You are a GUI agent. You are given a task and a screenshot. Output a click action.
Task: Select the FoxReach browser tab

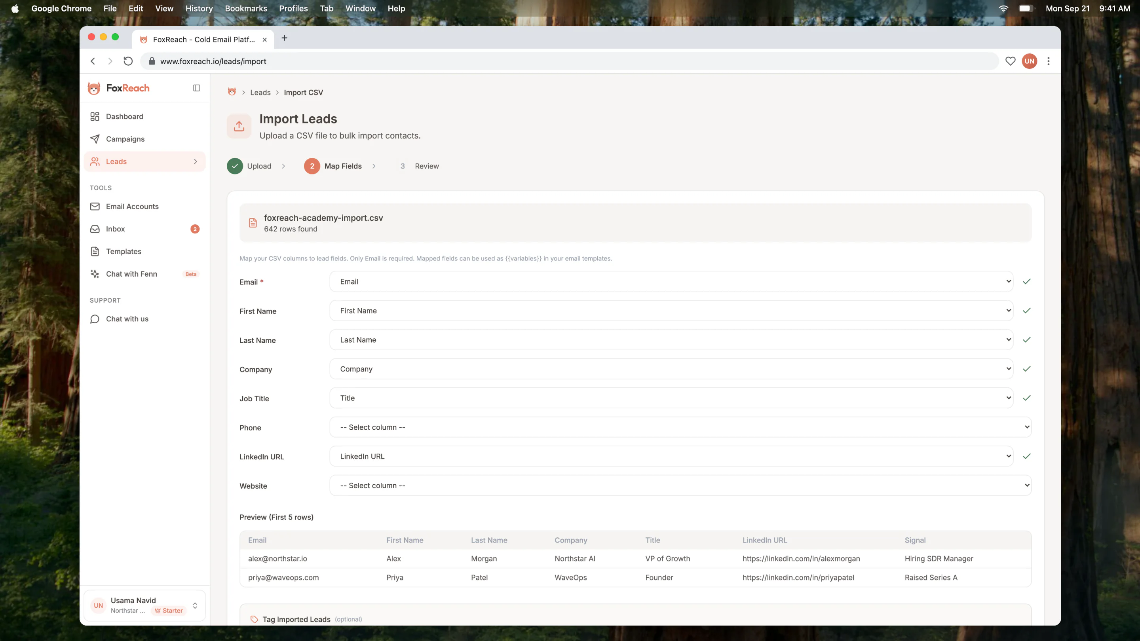(203, 40)
